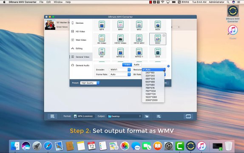Open the File menu
The image size is (244, 153).
[x=41, y=2]
